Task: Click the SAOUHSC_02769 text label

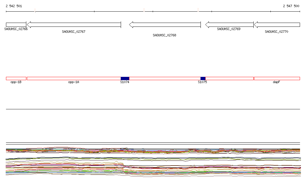Action: point(229,29)
